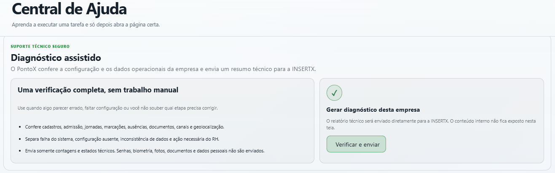Click the green checkmark circle icon
This screenshot has width=555, height=173.
pos(334,93)
